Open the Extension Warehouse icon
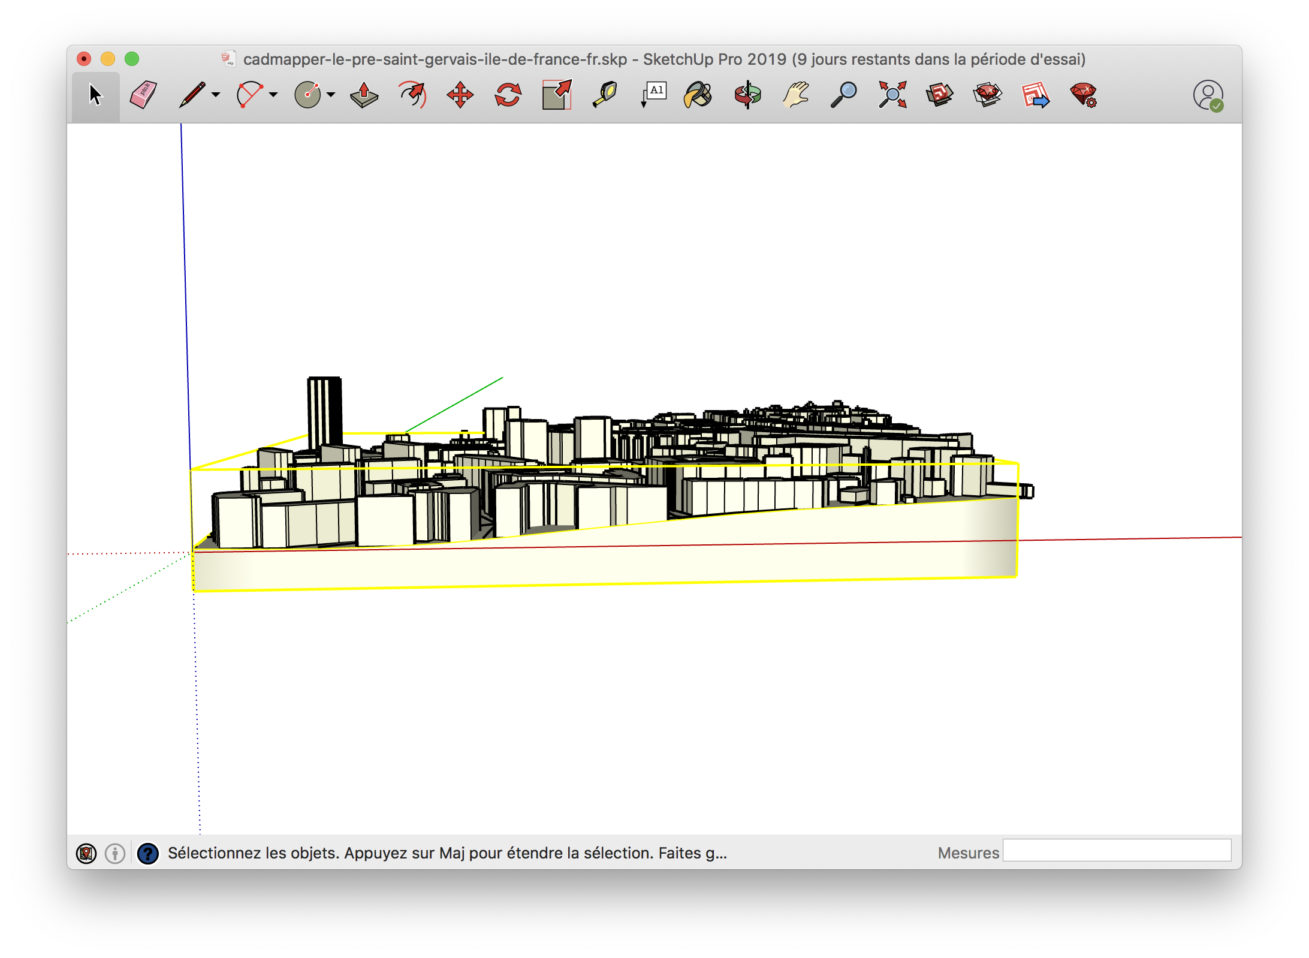Screen dimensions: 1309x958 tap(987, 95)
